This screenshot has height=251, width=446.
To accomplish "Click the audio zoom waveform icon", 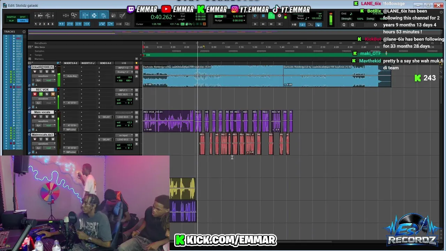I will click(40, 16).
